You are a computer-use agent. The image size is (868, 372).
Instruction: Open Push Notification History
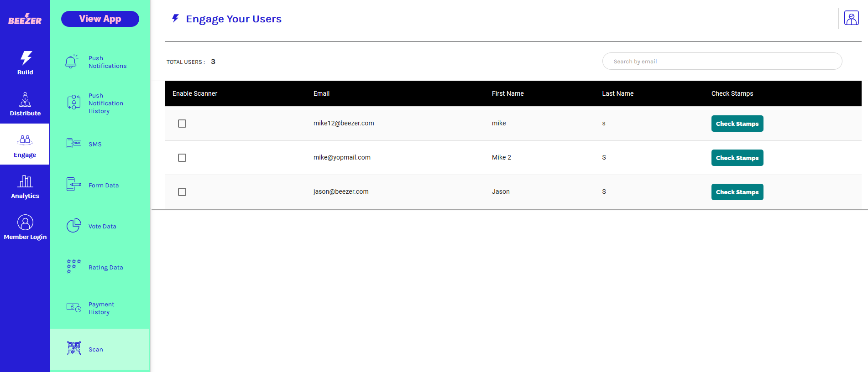click(105, 103)
